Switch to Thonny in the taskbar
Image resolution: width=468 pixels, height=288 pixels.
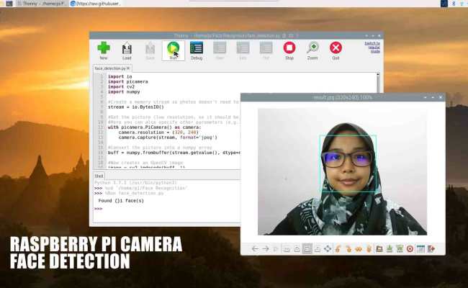tap(42, 4)
